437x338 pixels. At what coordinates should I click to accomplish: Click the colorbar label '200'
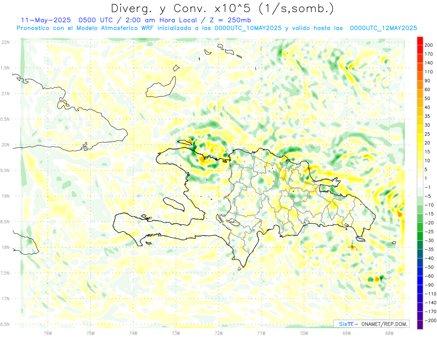(429, 45)
